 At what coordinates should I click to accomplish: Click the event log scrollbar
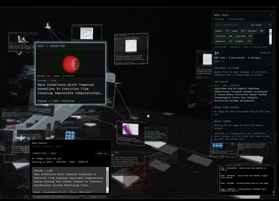point(273,180)
